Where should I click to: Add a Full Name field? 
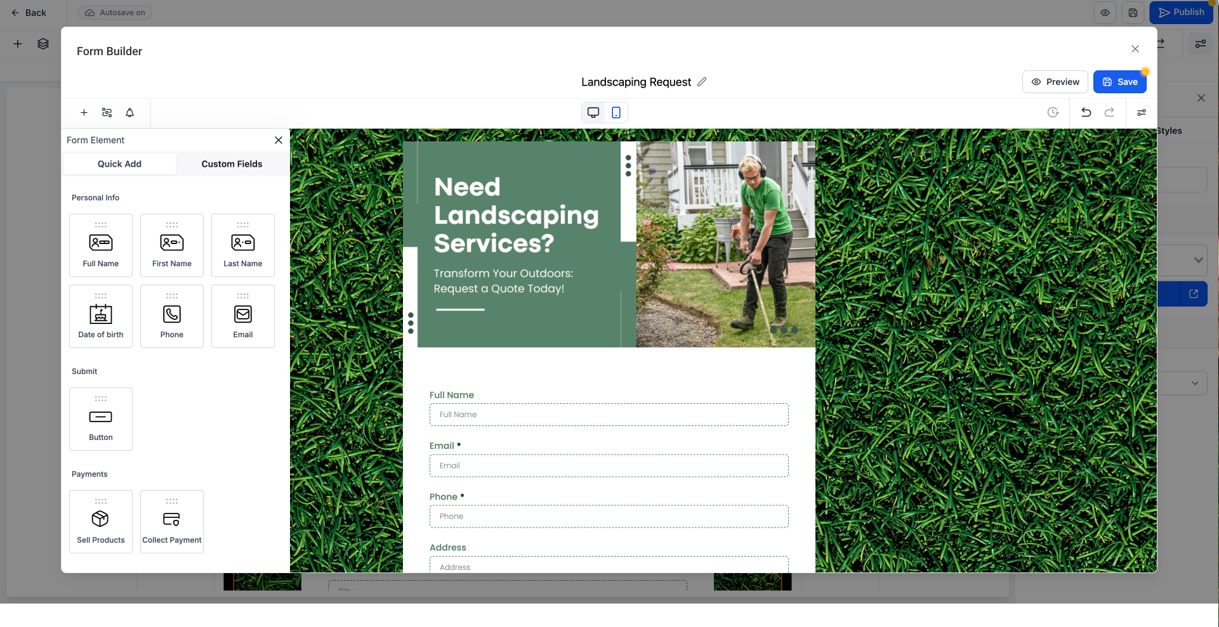tap(101, 245)
